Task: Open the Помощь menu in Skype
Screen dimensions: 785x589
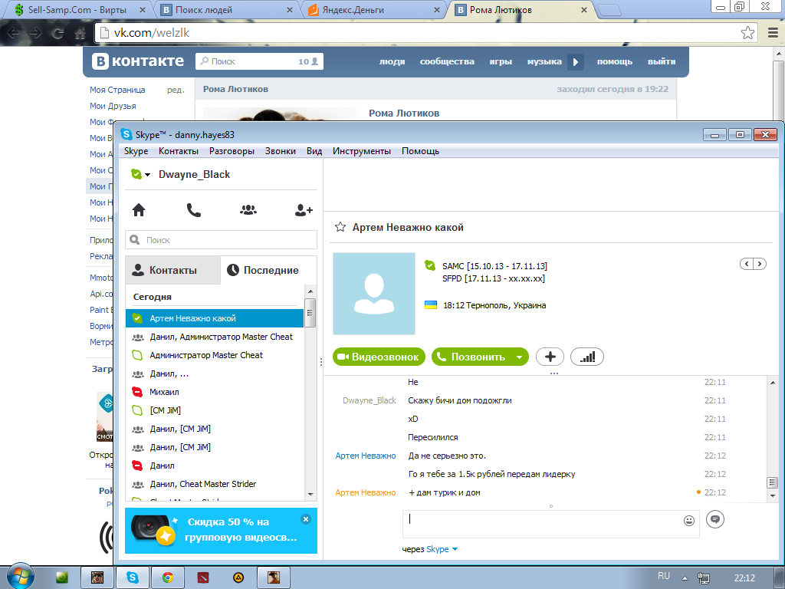Action: 421,151
